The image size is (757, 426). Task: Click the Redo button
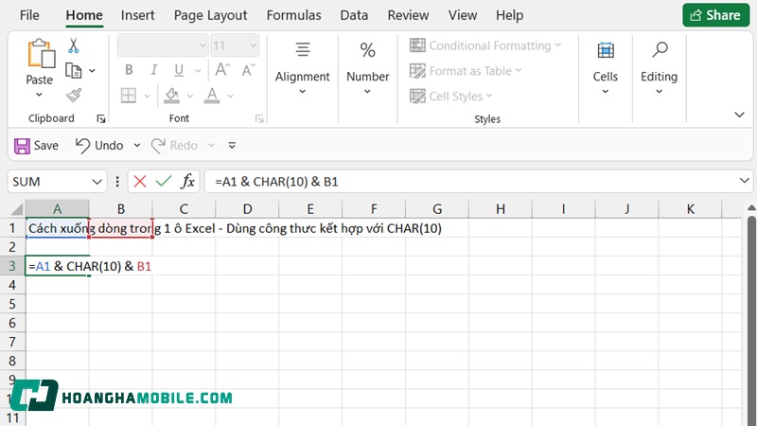[174, 146]
